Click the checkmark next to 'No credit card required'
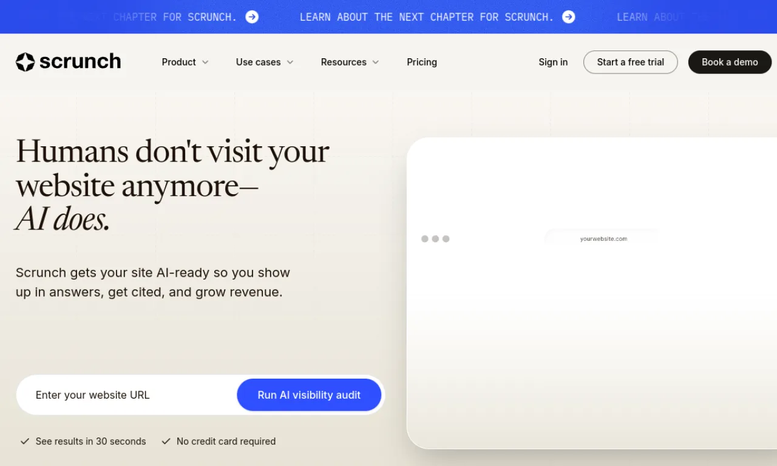This screenshot has height=466, width=777. pyautogui.click(x=166, y=441)
